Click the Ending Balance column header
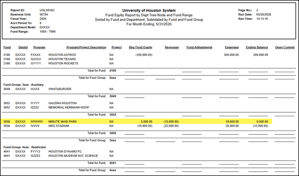This screenshot has height=176, width=299. coord(257,47)
